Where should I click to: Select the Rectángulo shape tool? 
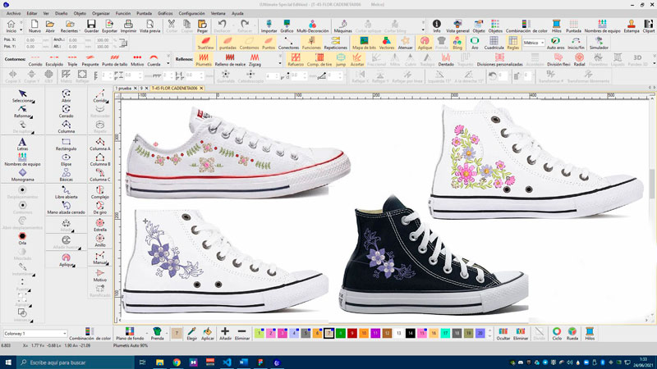[66, 144]
